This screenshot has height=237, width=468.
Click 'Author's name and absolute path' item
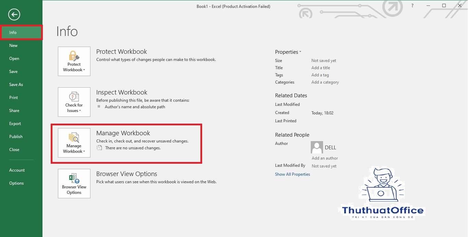coord(135,107)
